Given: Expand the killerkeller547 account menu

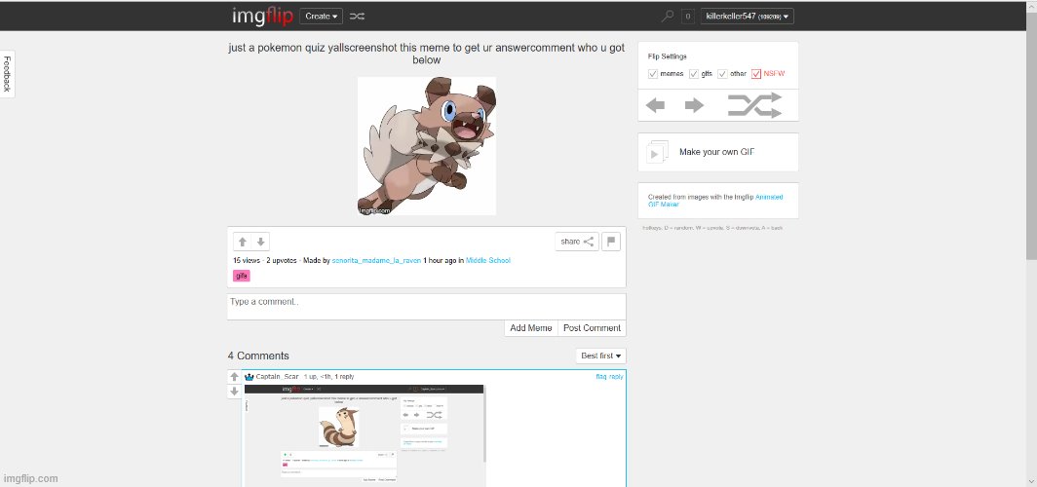Looking at the screenshot, I should (748, 16).
